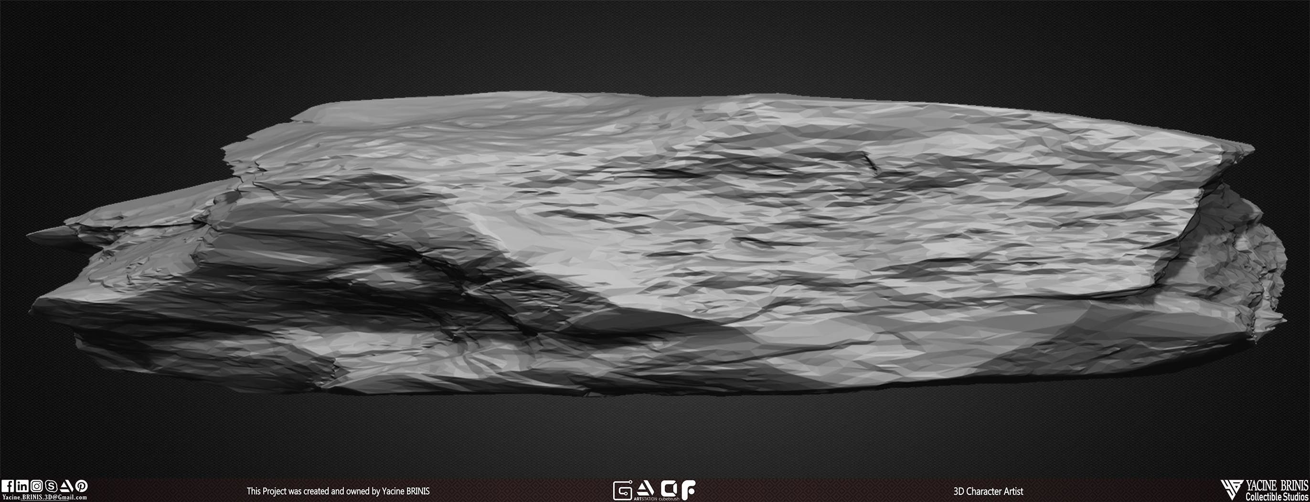The height and width of the screenshot is (502, 1310).
Task: Open the Skype social icon
Action: 52,486
